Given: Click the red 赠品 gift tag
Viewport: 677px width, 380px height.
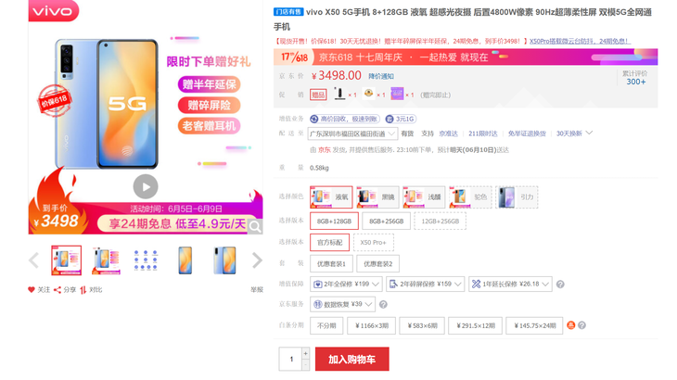Looking at the screenshot, I should [318, 95].
